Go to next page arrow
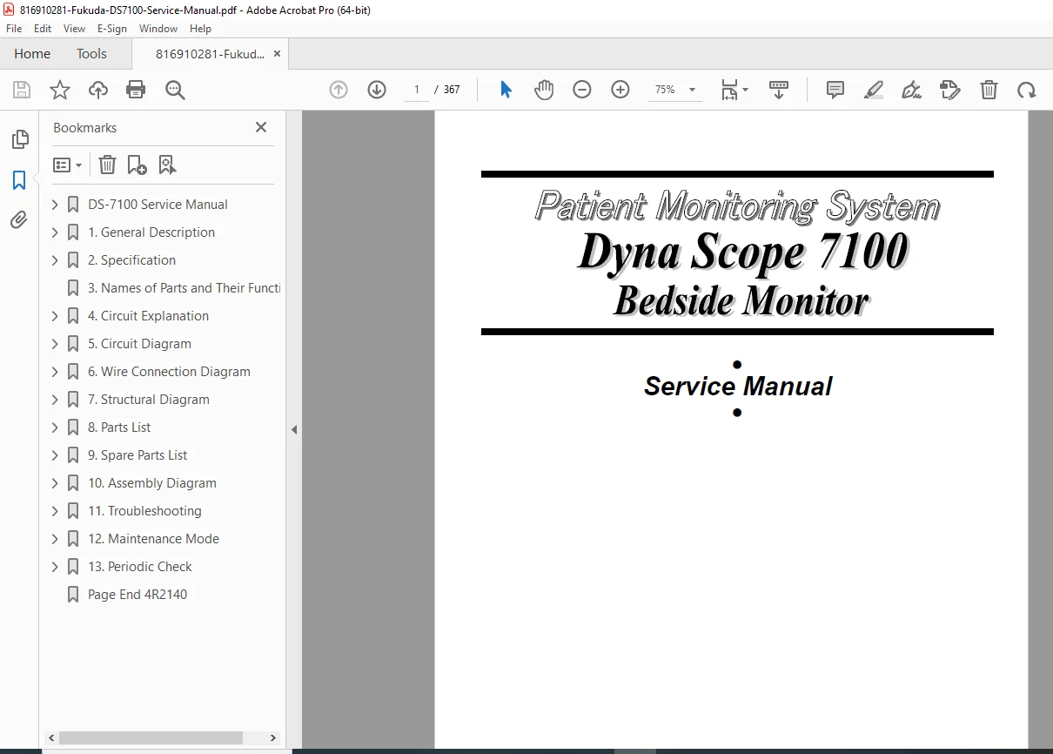 coord(377,90)
